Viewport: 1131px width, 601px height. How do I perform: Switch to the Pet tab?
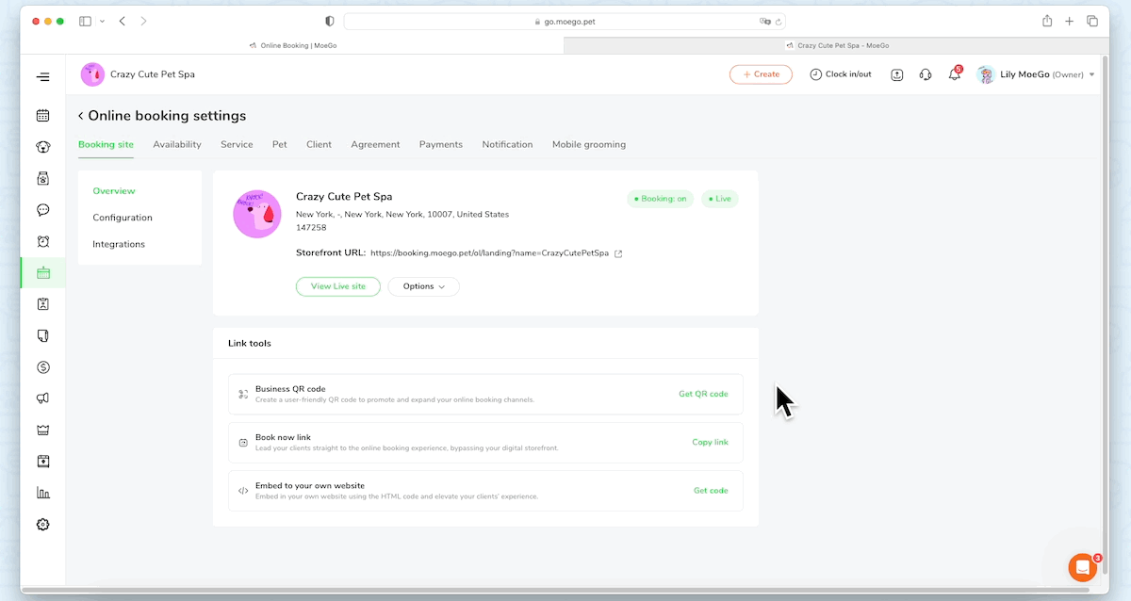click(x=280, y=144)
